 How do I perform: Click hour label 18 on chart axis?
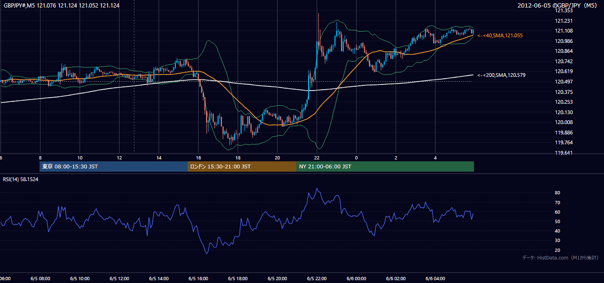[238, 158]
